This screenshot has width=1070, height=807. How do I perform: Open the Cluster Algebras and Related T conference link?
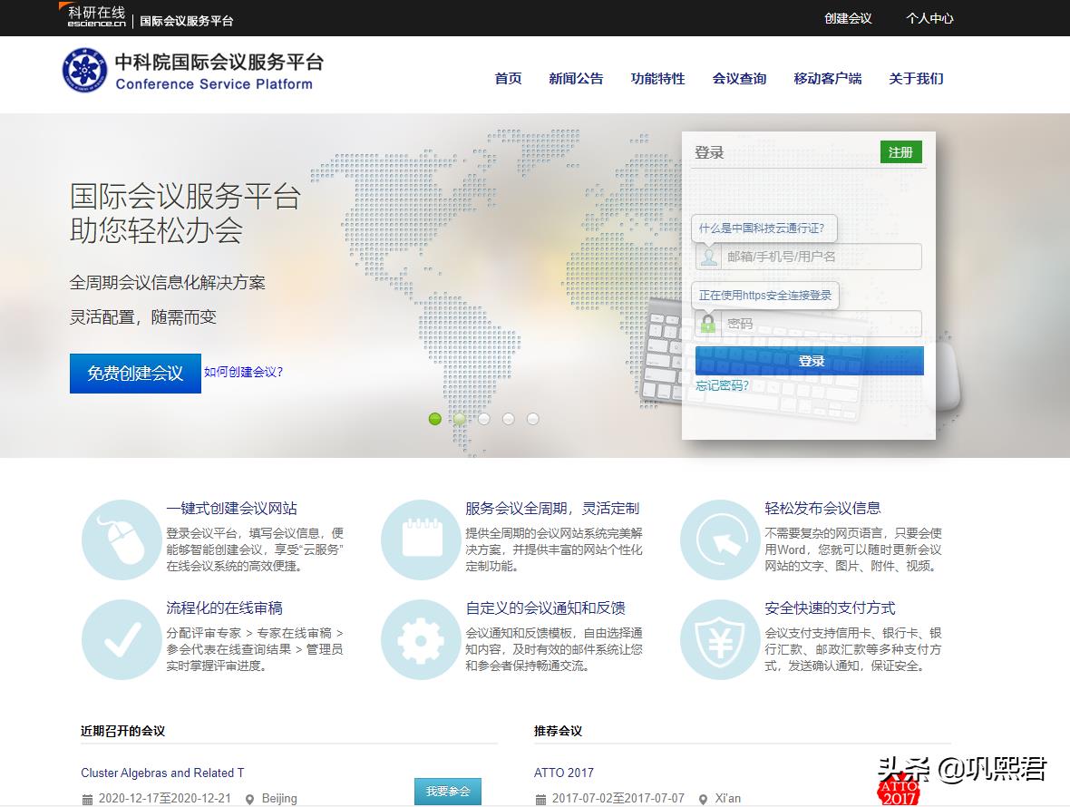[162, 773]
